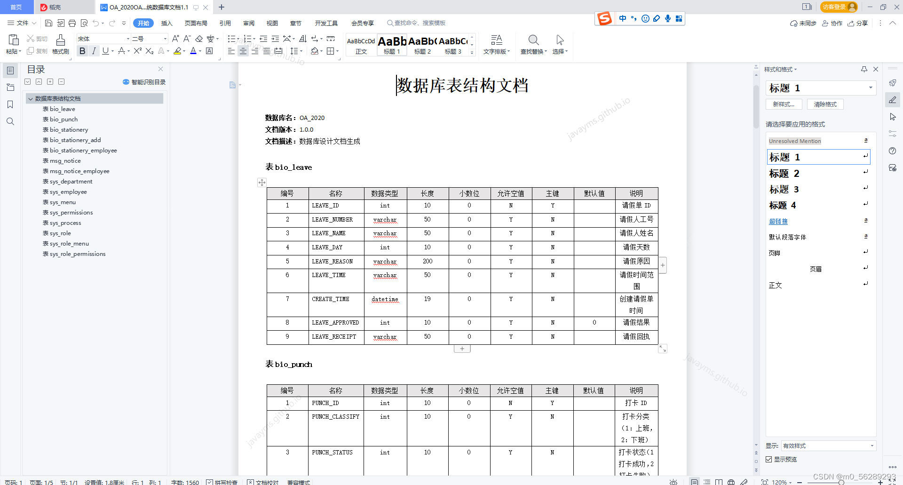Decrease paragraph indent
The height and width of the screenshot is (485, 903).
pyautogui.click(x=263, y=39)
